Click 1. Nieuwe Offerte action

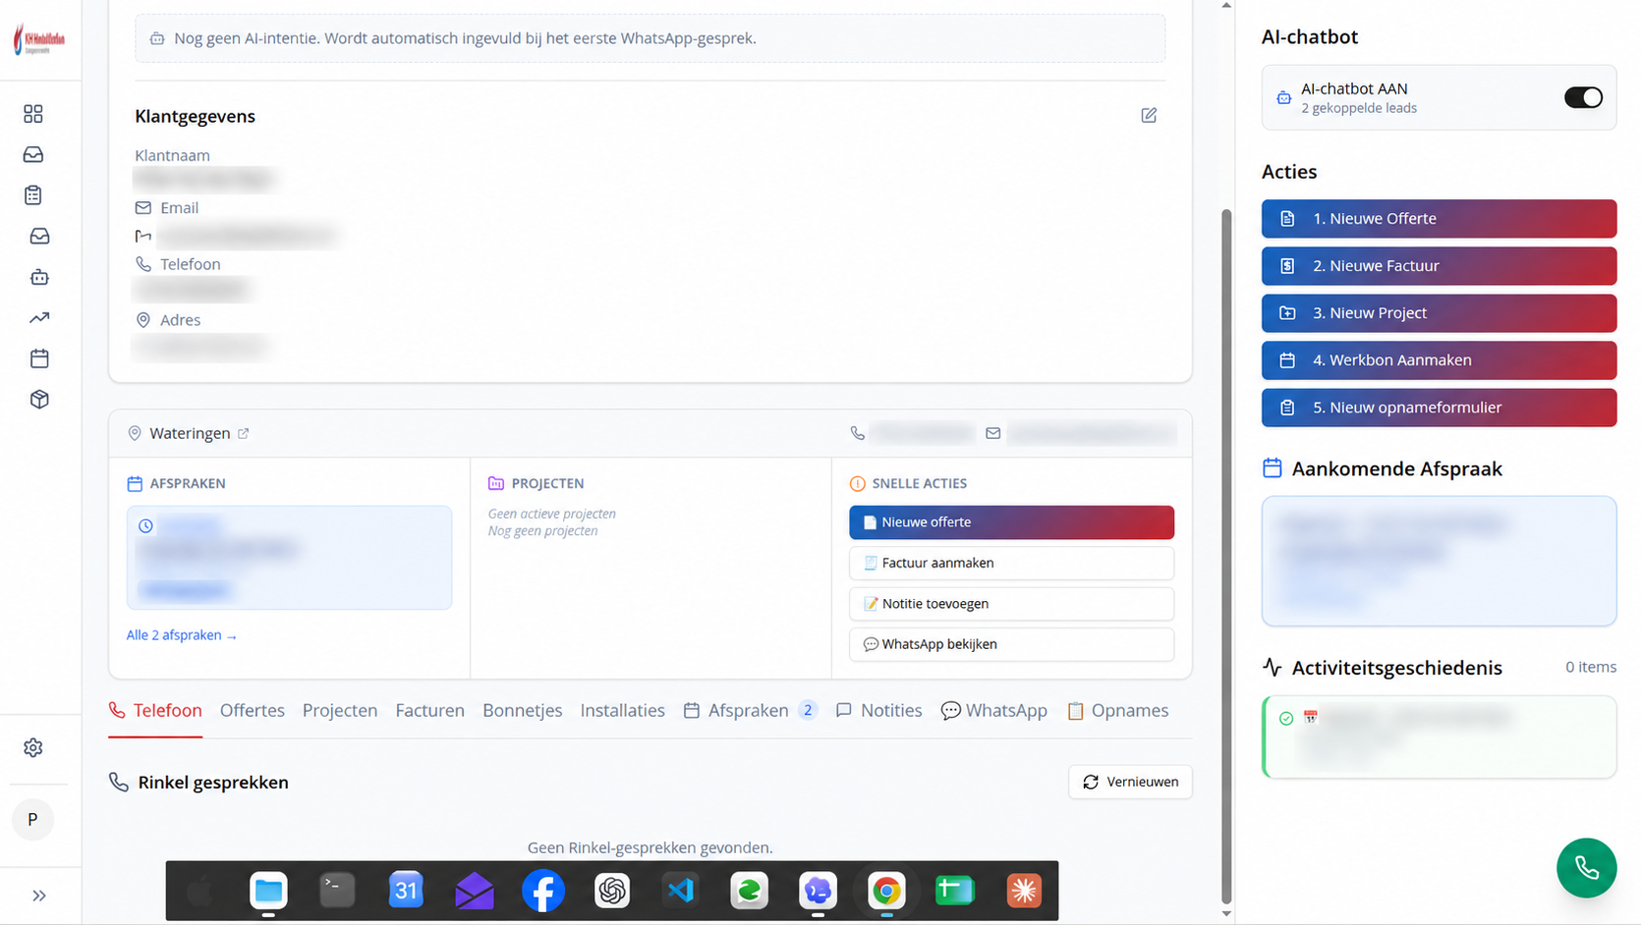click(1439, 219)
